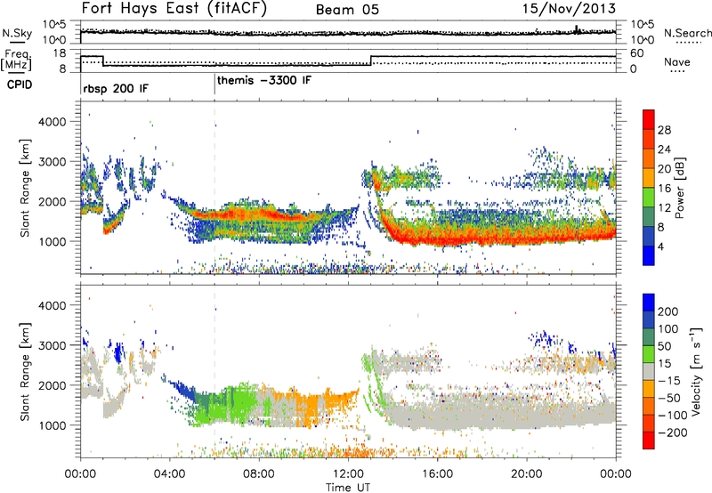Screen dimensions: 712x493
Task: Click the 'N.Search' legend label
Action: tap(687, 33)
